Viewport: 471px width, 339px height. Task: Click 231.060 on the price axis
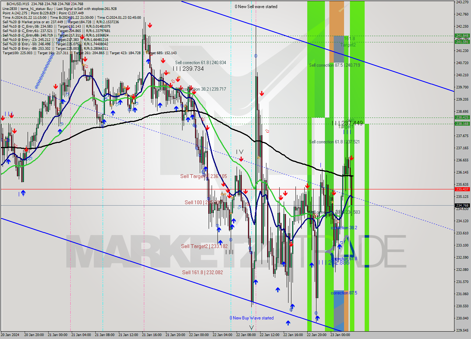coord(462,294)
